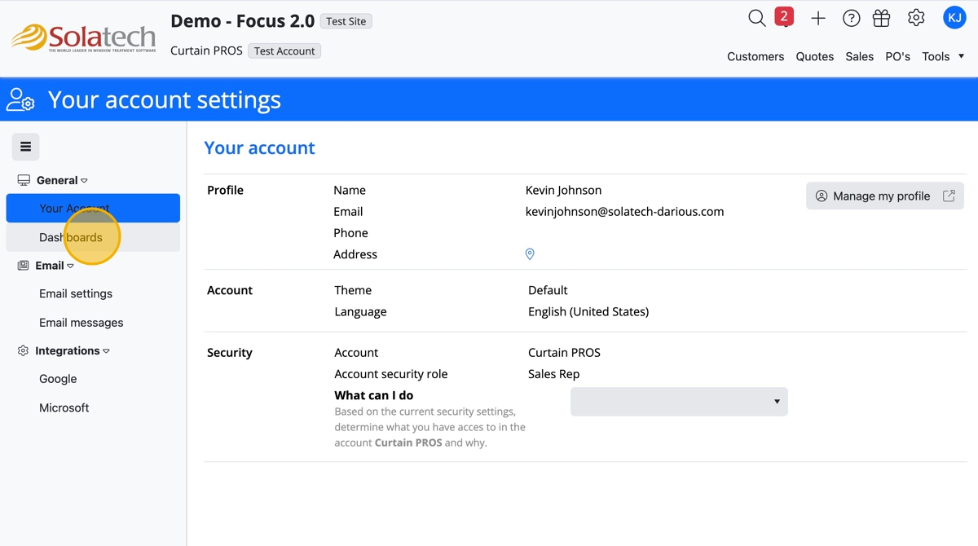Open notifications badge showing 2
This screenshot has height=546, width=978.
pyautogui.click(x=784, y=17)
